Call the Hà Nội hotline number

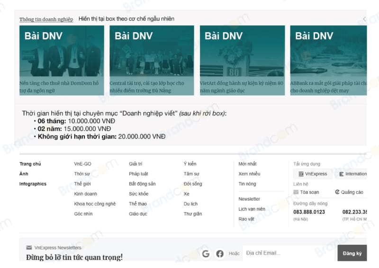pyautogui.click(x=309, y=212)
